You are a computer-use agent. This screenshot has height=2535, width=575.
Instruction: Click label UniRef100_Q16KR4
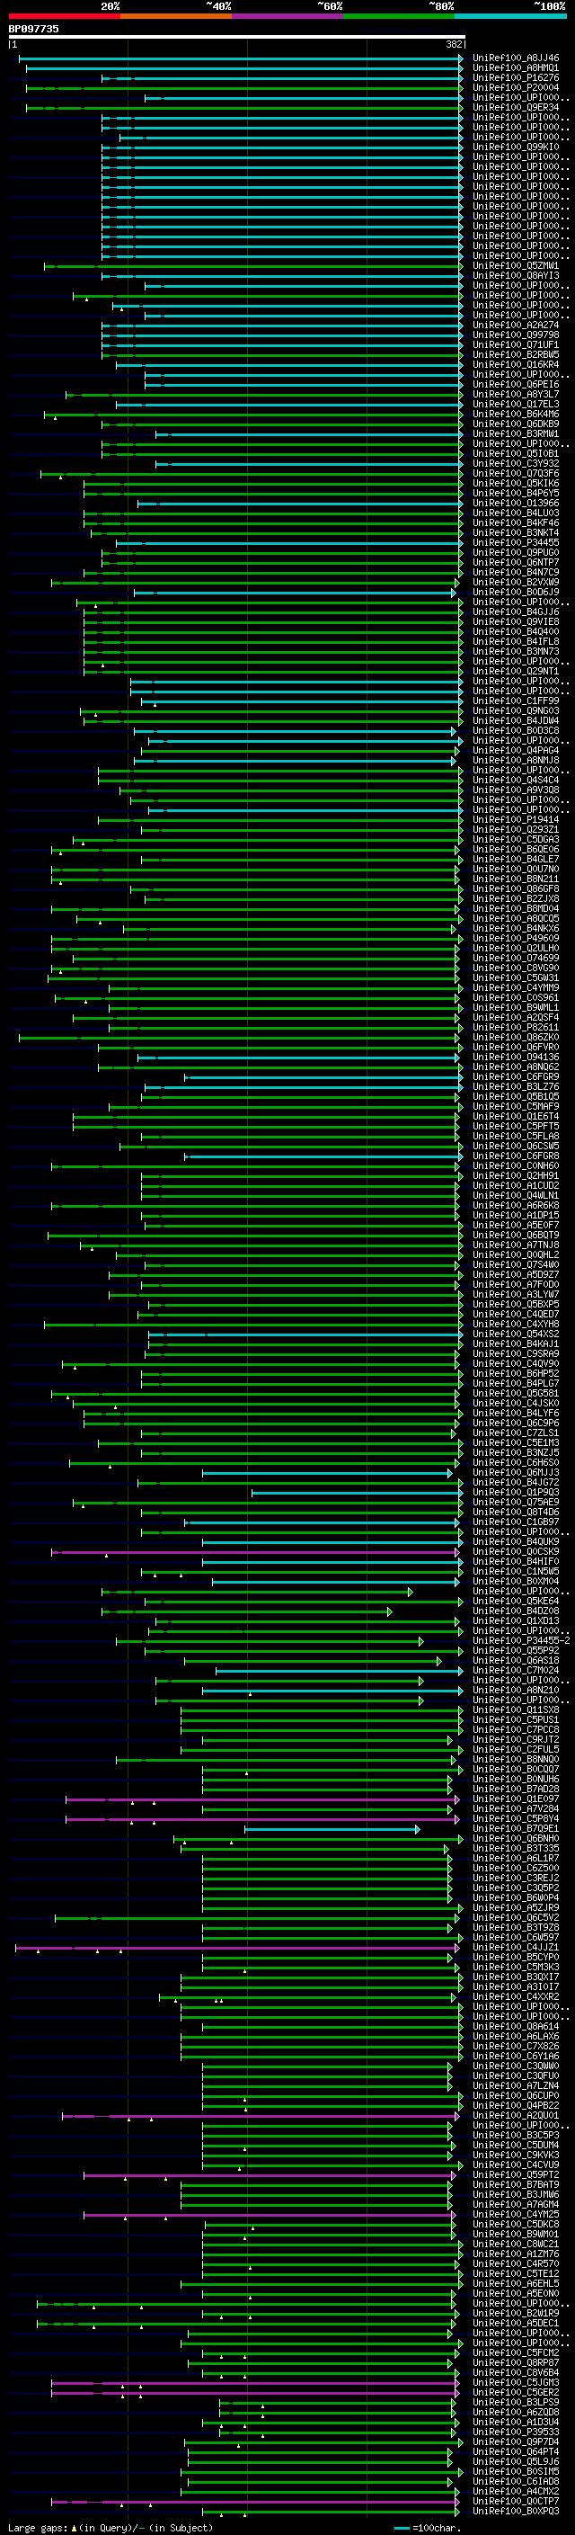coord(516,365)
